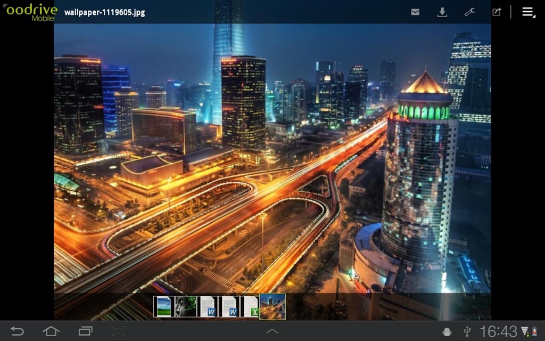Open the first Word document thumbnail
Image resolution: width=545 pixels, height=341 pixels.
208,306
